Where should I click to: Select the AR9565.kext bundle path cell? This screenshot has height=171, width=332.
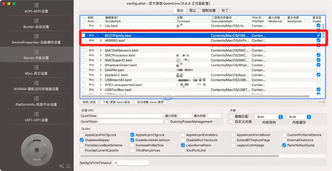click(115, 40)
